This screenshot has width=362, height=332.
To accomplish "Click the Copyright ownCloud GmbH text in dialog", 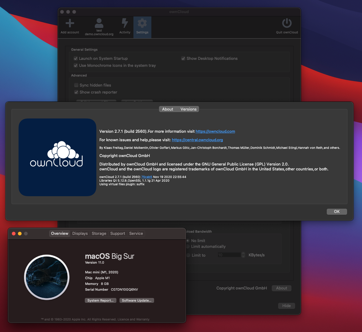I will point(125,156).
